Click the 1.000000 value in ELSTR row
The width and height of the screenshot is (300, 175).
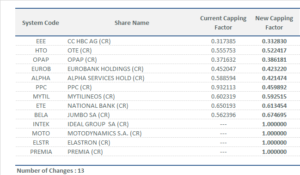274,142
